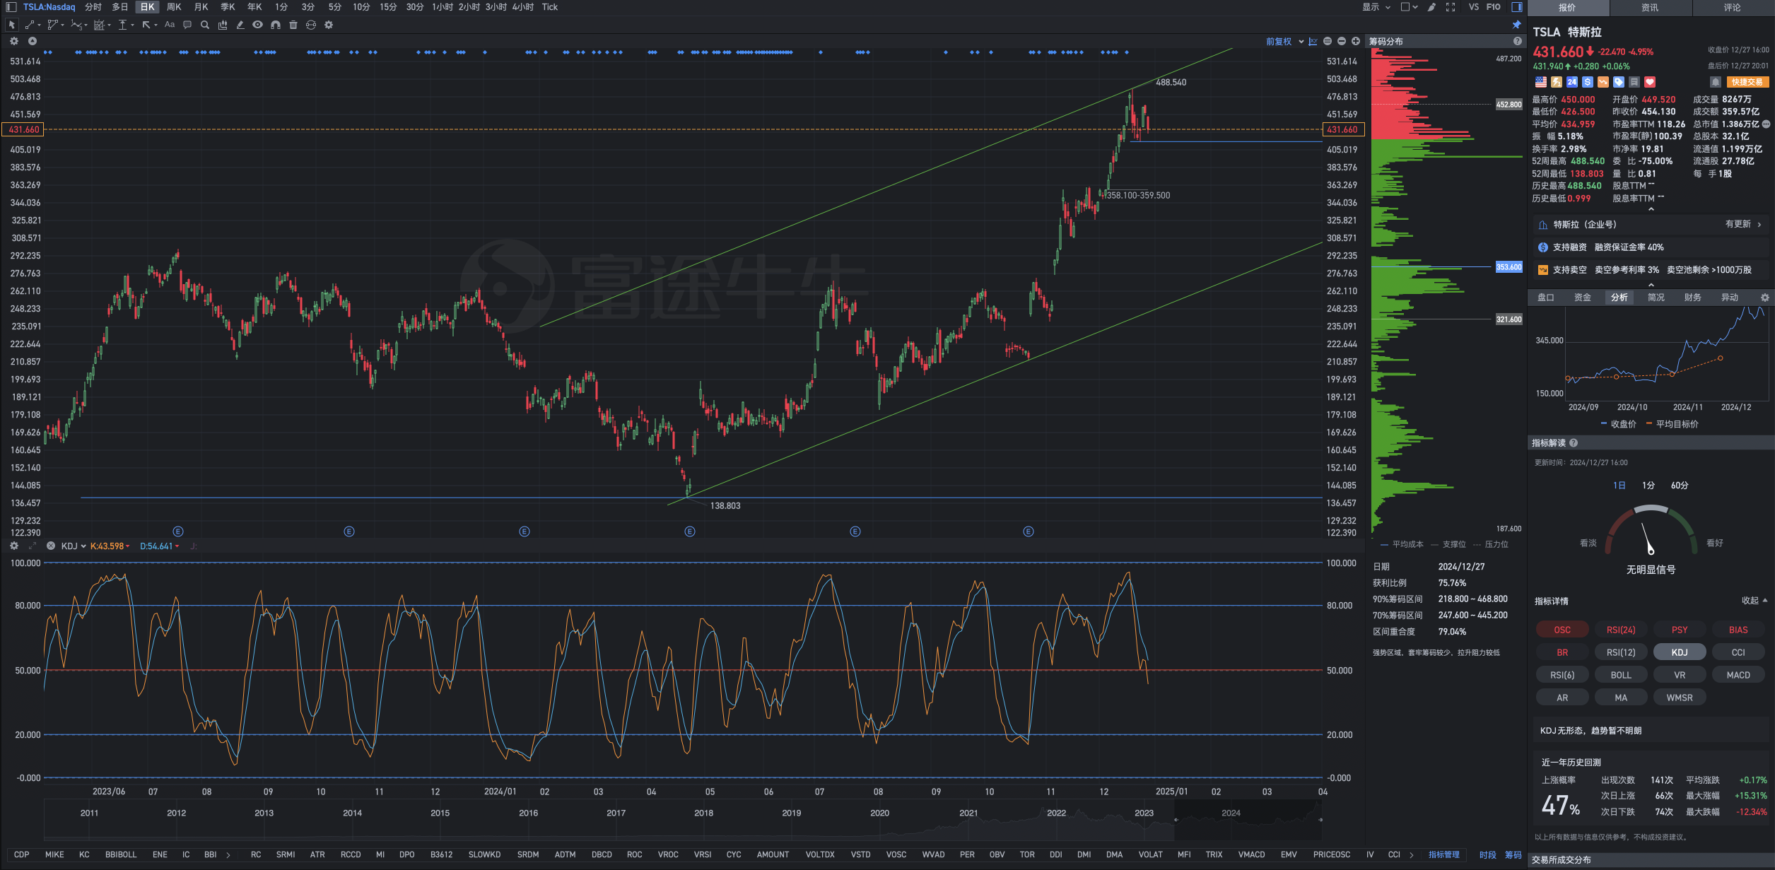
Task: Click the earnings E marker near 2024/07
Action: click(855, 531)
